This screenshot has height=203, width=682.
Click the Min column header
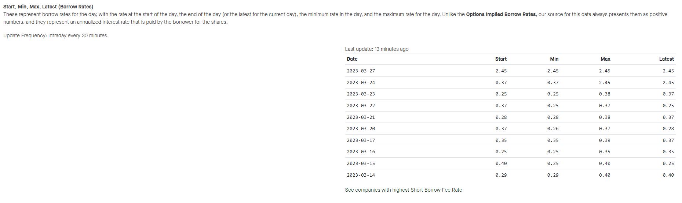[x=554, y=59]
